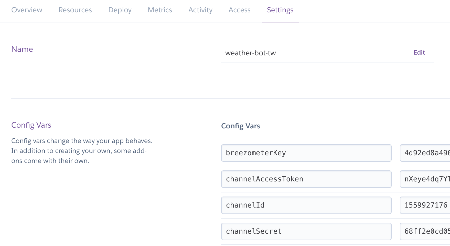Image resolution: width=450 pixels, height=246 pixels.
Task: Select the channelId value 1559927176
Action: (425, 205)
